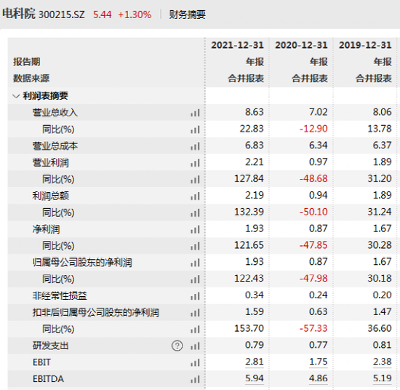
Task: Open chart icon for EBIT row
Action: click(x=195, y=362)
